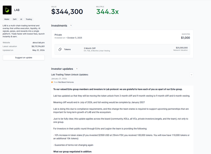Image resolution: width=211 pixels, height=154 pixels.
Task: Click the $8,731,196,801 latest valuation
Action: tap(38, 46)
